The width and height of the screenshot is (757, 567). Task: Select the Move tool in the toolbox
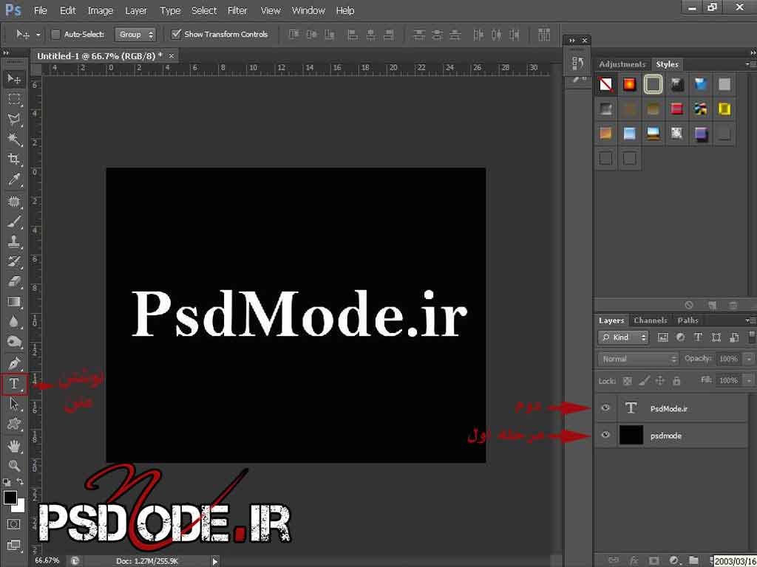coord(14,78)
